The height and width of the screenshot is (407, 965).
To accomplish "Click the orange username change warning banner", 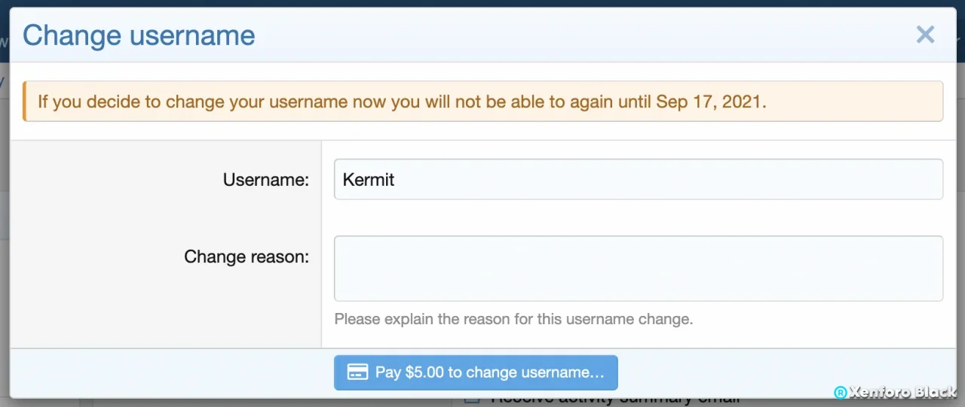I will (x=483, y=102).
